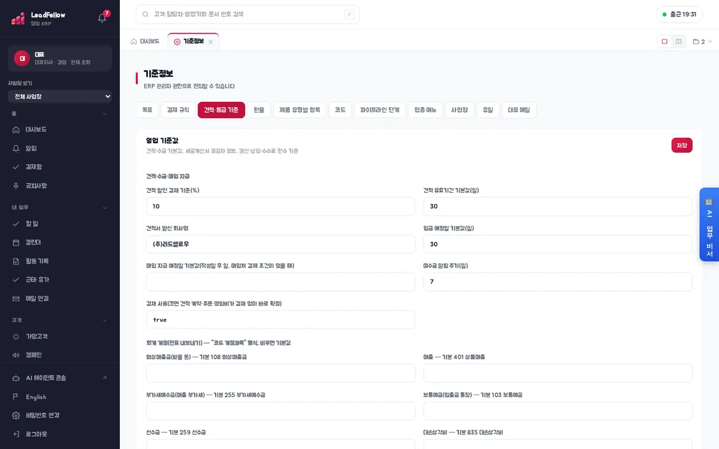Click the search magnifier icon
719x449 pixels.
click(146, 14)
